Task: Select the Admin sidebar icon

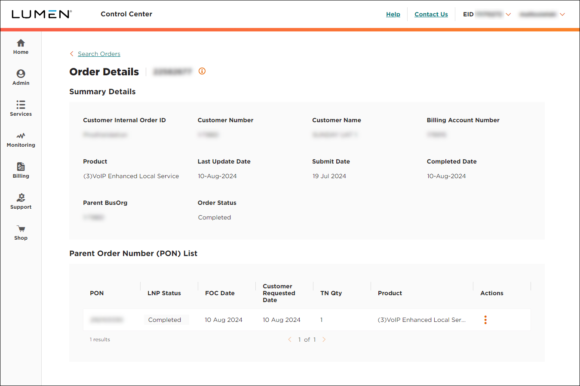Action: click(21, 77)
